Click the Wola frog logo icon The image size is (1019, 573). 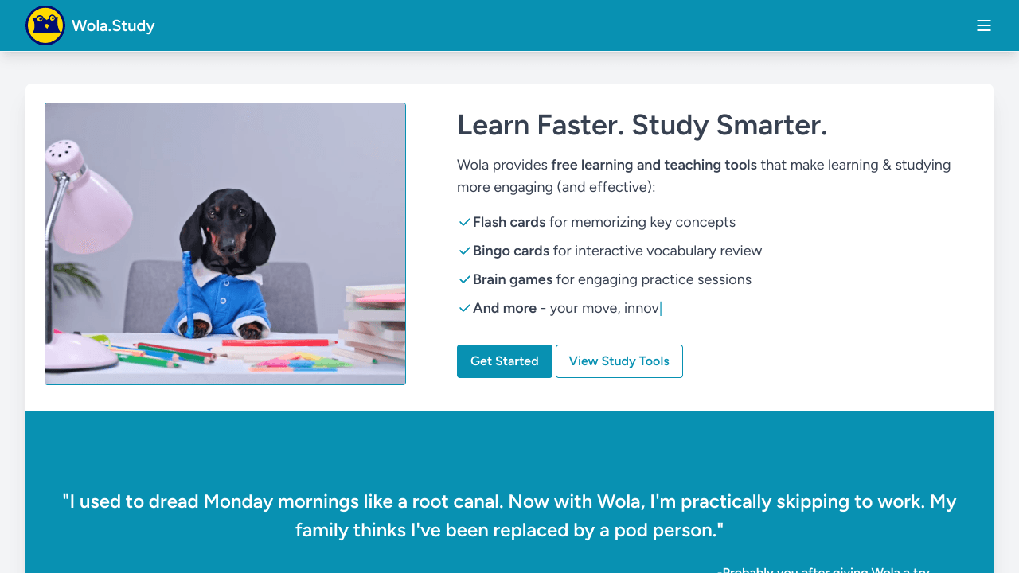coord(45,25)
